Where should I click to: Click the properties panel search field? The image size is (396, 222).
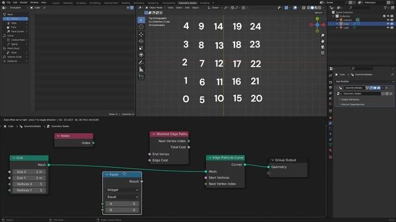point(363,68)
